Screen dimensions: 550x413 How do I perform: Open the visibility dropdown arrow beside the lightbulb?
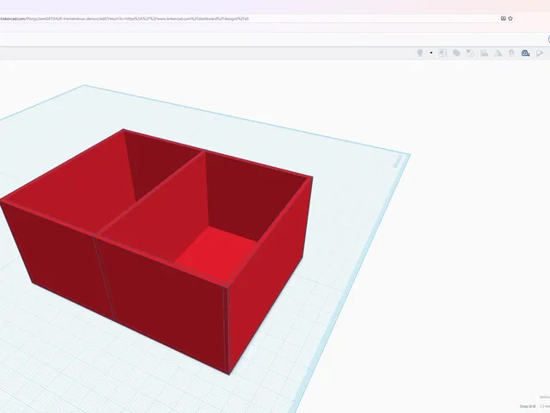tap(431, 53)
